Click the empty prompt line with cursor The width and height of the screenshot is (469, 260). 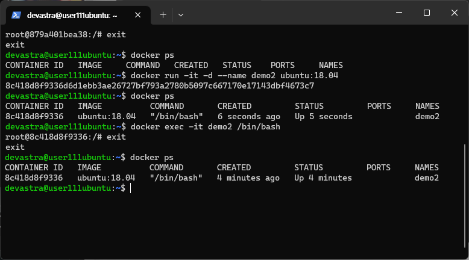pyautogui.click(x=68, y=188)
